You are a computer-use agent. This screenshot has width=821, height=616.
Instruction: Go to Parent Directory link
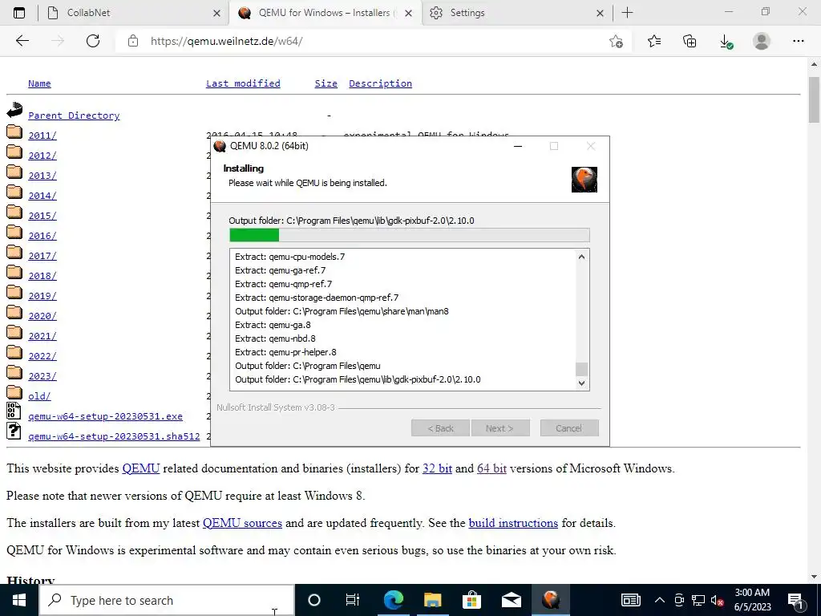[74, 115]
